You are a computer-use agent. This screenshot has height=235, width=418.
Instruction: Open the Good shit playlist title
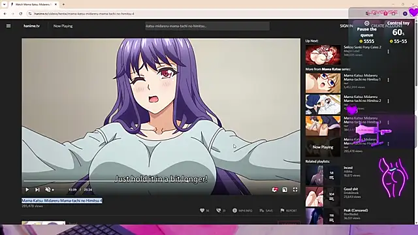tap(351, 189)
